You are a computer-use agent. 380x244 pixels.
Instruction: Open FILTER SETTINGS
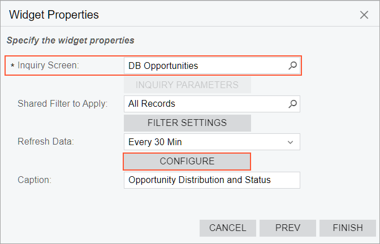(187, 123)
